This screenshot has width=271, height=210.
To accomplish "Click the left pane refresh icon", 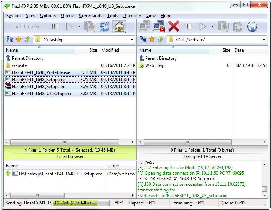I will (105, 26).
